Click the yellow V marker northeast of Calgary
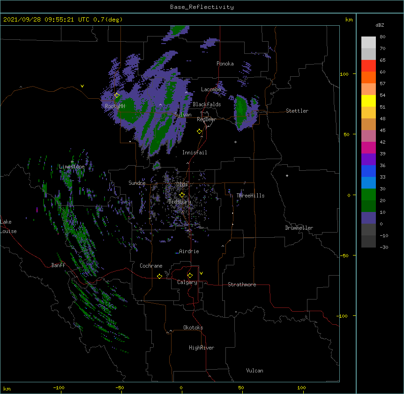The height and width of the screenshot is (394, 404). [x=201, y=273]
